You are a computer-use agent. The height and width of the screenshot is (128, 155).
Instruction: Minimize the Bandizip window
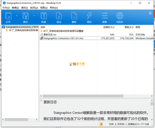[x=131, y=3]
